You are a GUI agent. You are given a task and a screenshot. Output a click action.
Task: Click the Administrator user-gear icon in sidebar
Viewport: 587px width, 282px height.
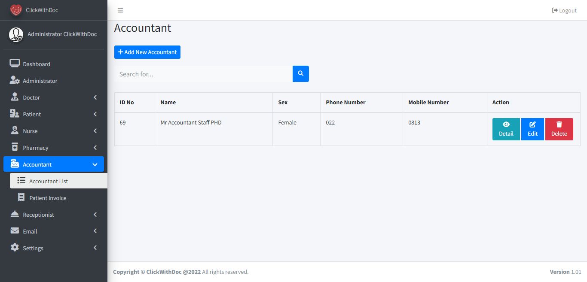(15, 81)
